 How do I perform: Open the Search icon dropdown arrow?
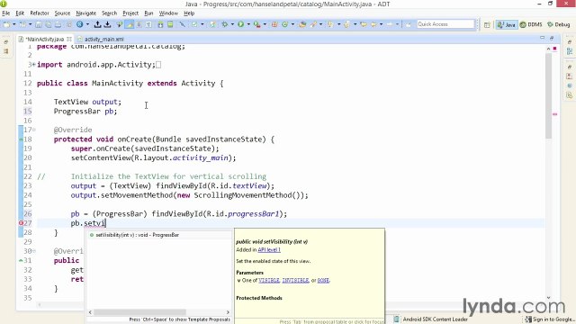320,24
